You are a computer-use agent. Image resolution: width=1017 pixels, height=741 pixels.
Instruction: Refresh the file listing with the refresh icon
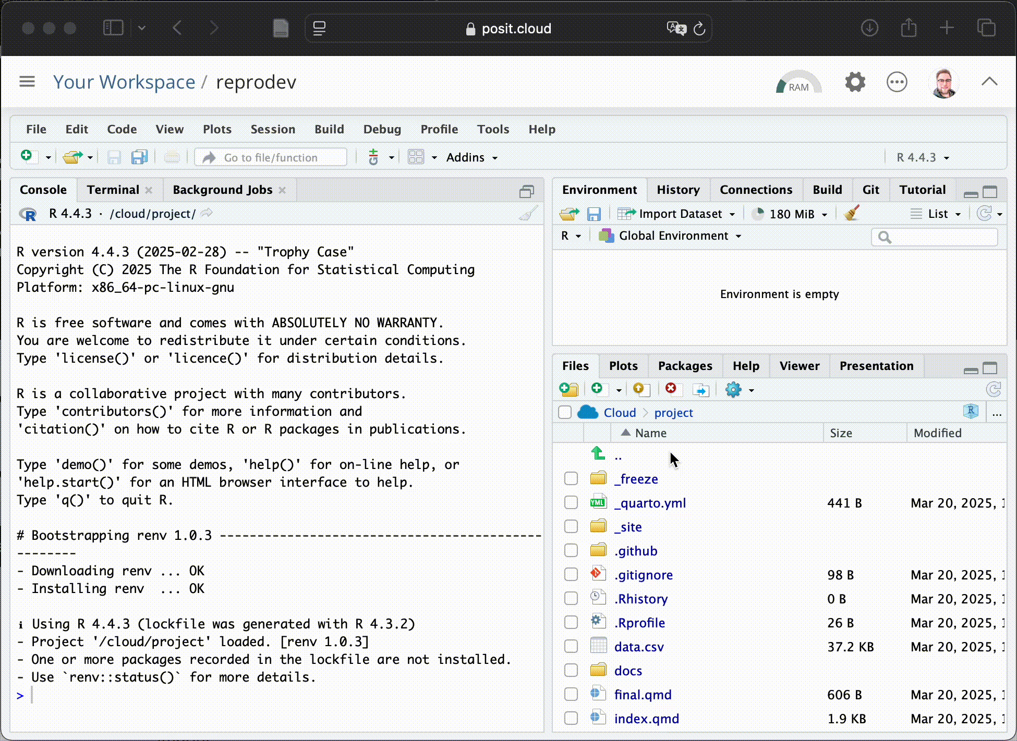click(x=994, y=389)
